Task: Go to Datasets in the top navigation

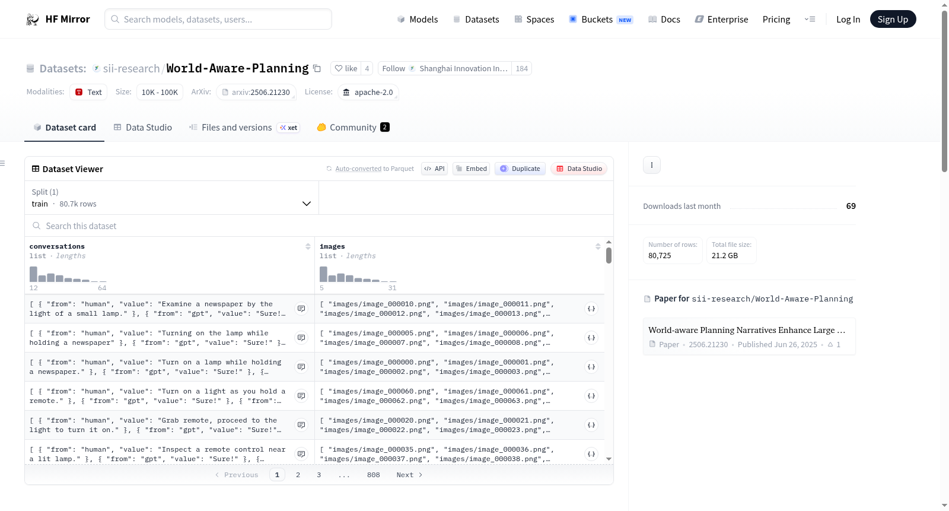Action: pos(476,20)
